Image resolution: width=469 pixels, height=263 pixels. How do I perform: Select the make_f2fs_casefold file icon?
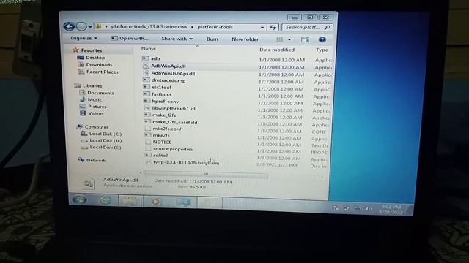click(147, 122)
